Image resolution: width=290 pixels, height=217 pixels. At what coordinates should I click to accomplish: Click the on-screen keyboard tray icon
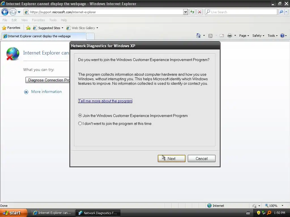[248, 213]
